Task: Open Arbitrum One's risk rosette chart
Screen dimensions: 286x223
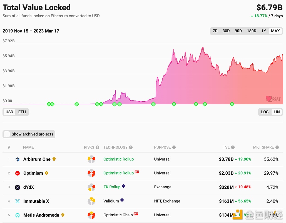Action: click(x=91, y=159)
